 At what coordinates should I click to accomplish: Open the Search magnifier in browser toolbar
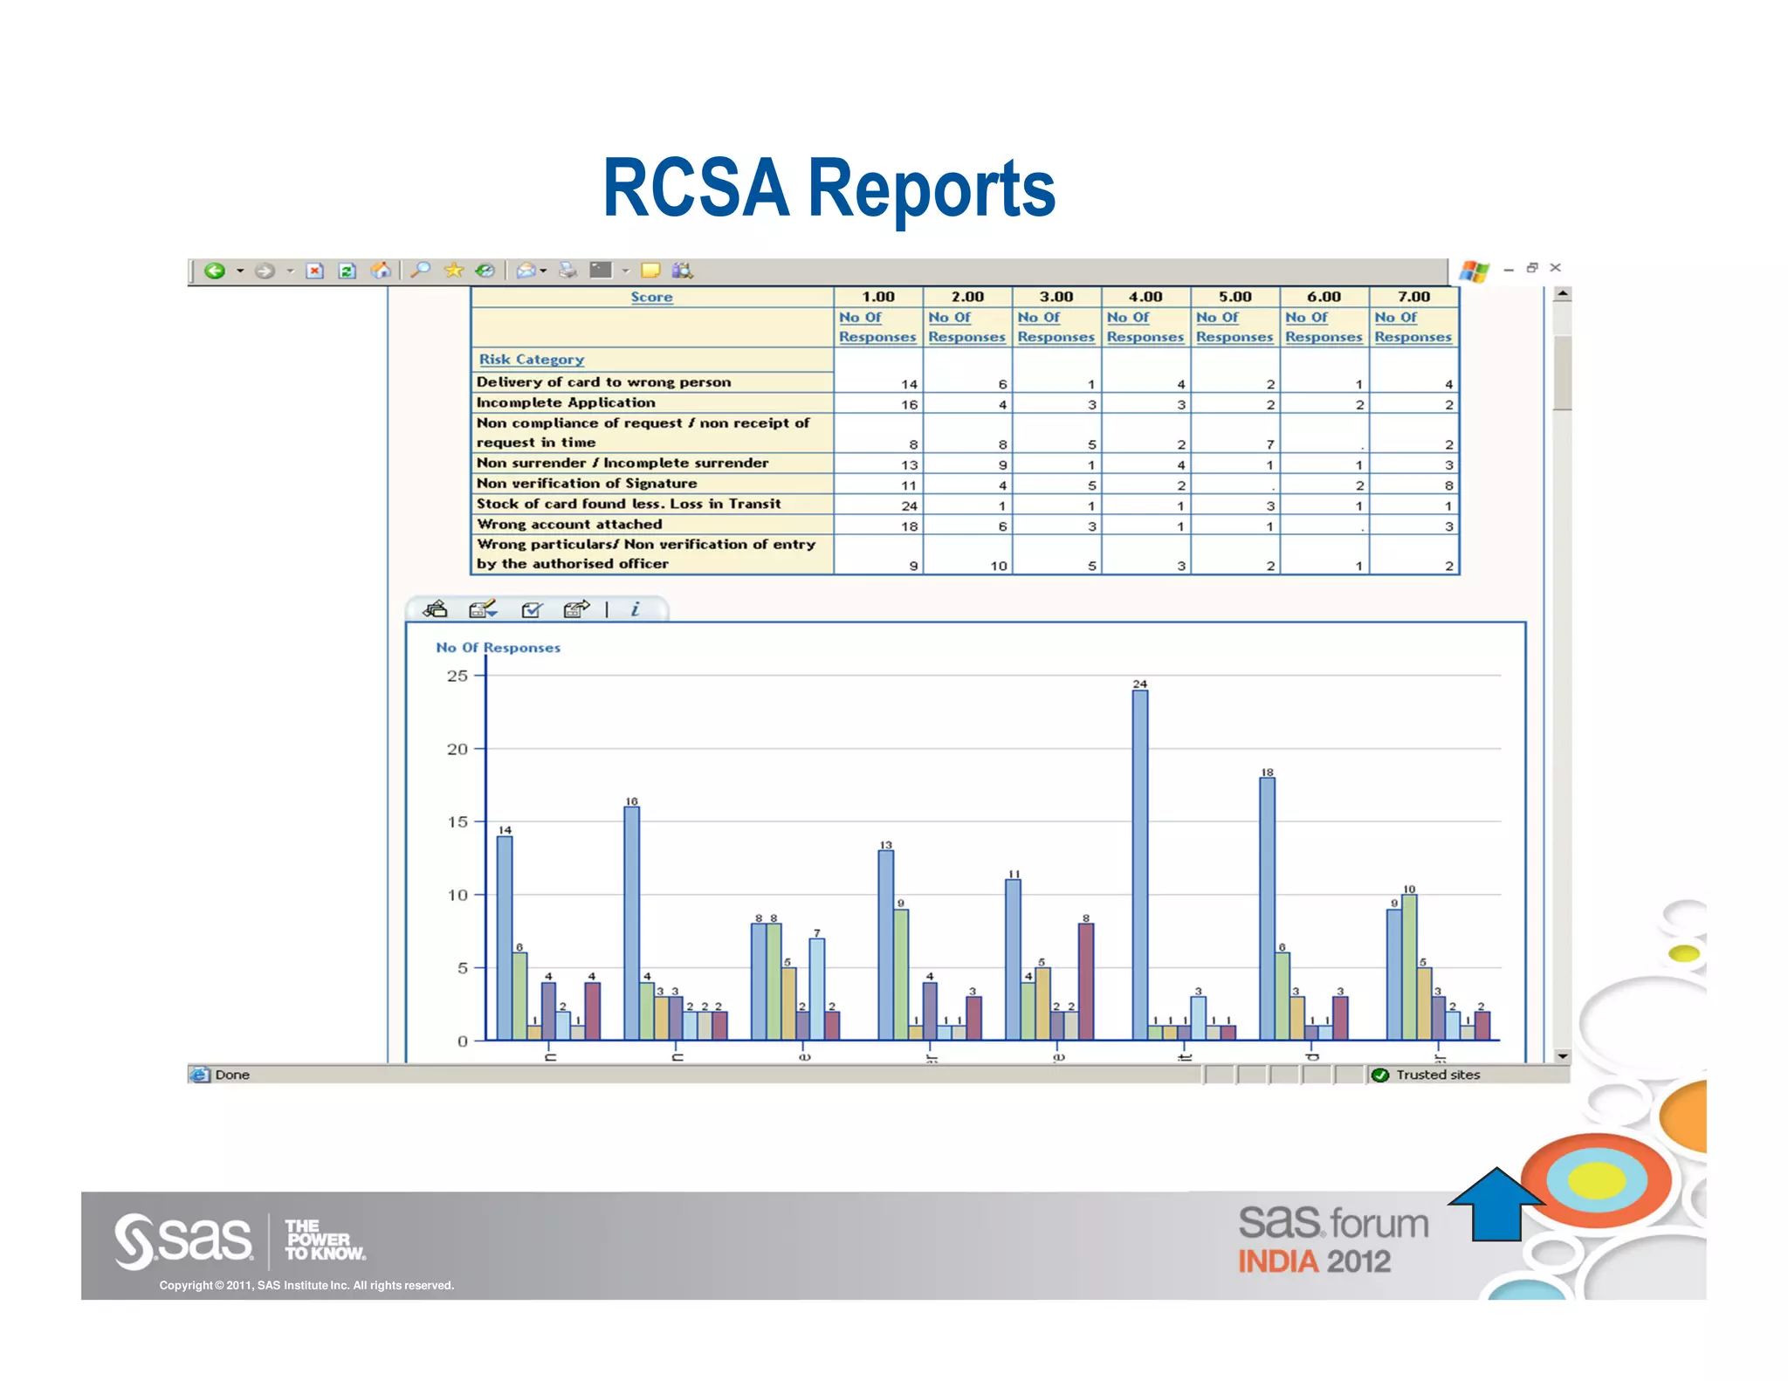tap(421, 271)
